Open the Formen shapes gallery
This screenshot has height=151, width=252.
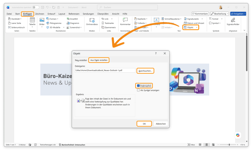pos(52,19)
